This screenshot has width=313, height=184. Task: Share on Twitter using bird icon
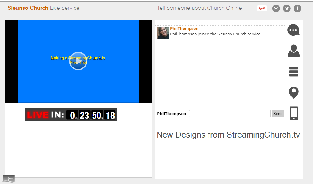286,9
